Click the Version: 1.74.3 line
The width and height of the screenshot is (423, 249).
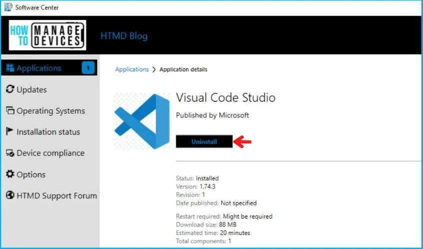click(x=196, y=187)
